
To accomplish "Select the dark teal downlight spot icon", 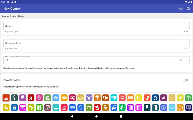I will pos(147,107).
